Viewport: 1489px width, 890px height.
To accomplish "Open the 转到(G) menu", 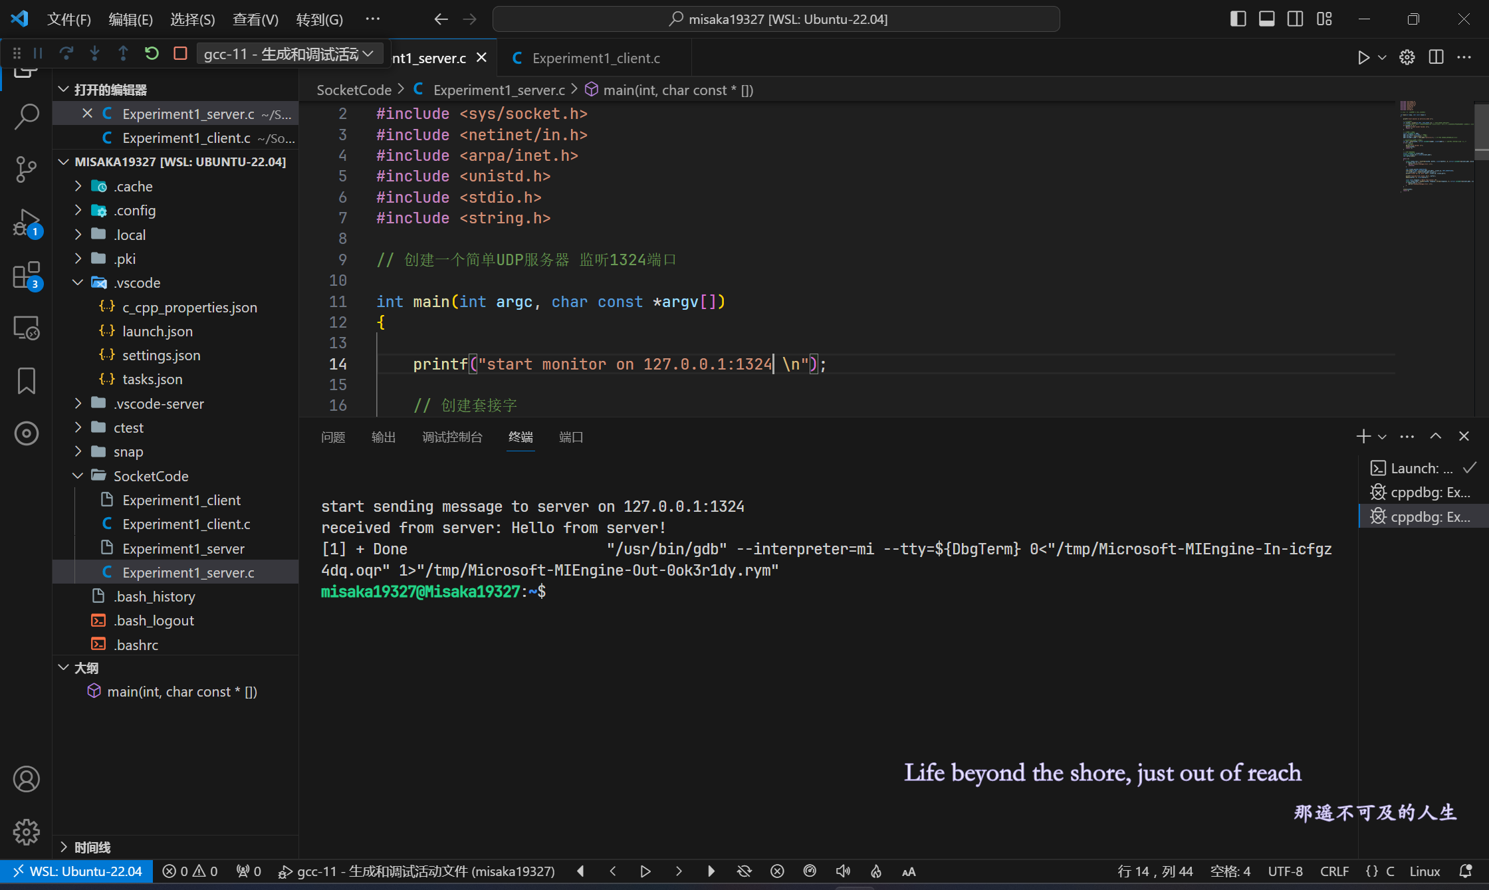I will pos(320,19).
